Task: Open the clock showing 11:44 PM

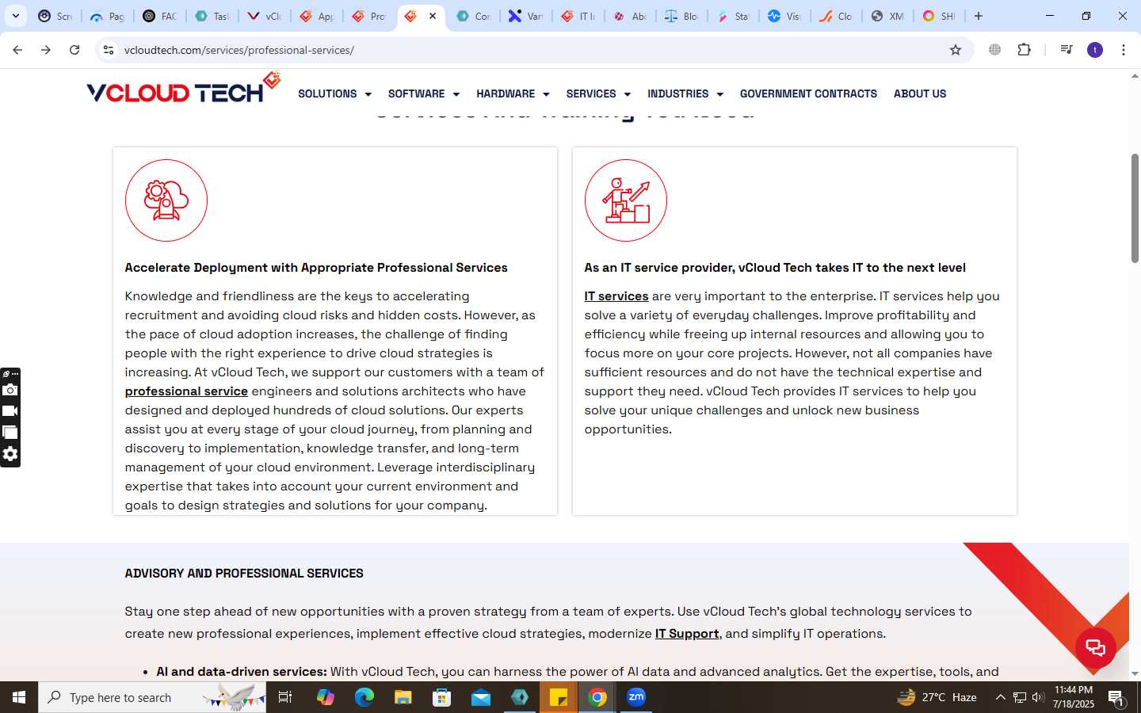Action: [x=1074, y=697]
